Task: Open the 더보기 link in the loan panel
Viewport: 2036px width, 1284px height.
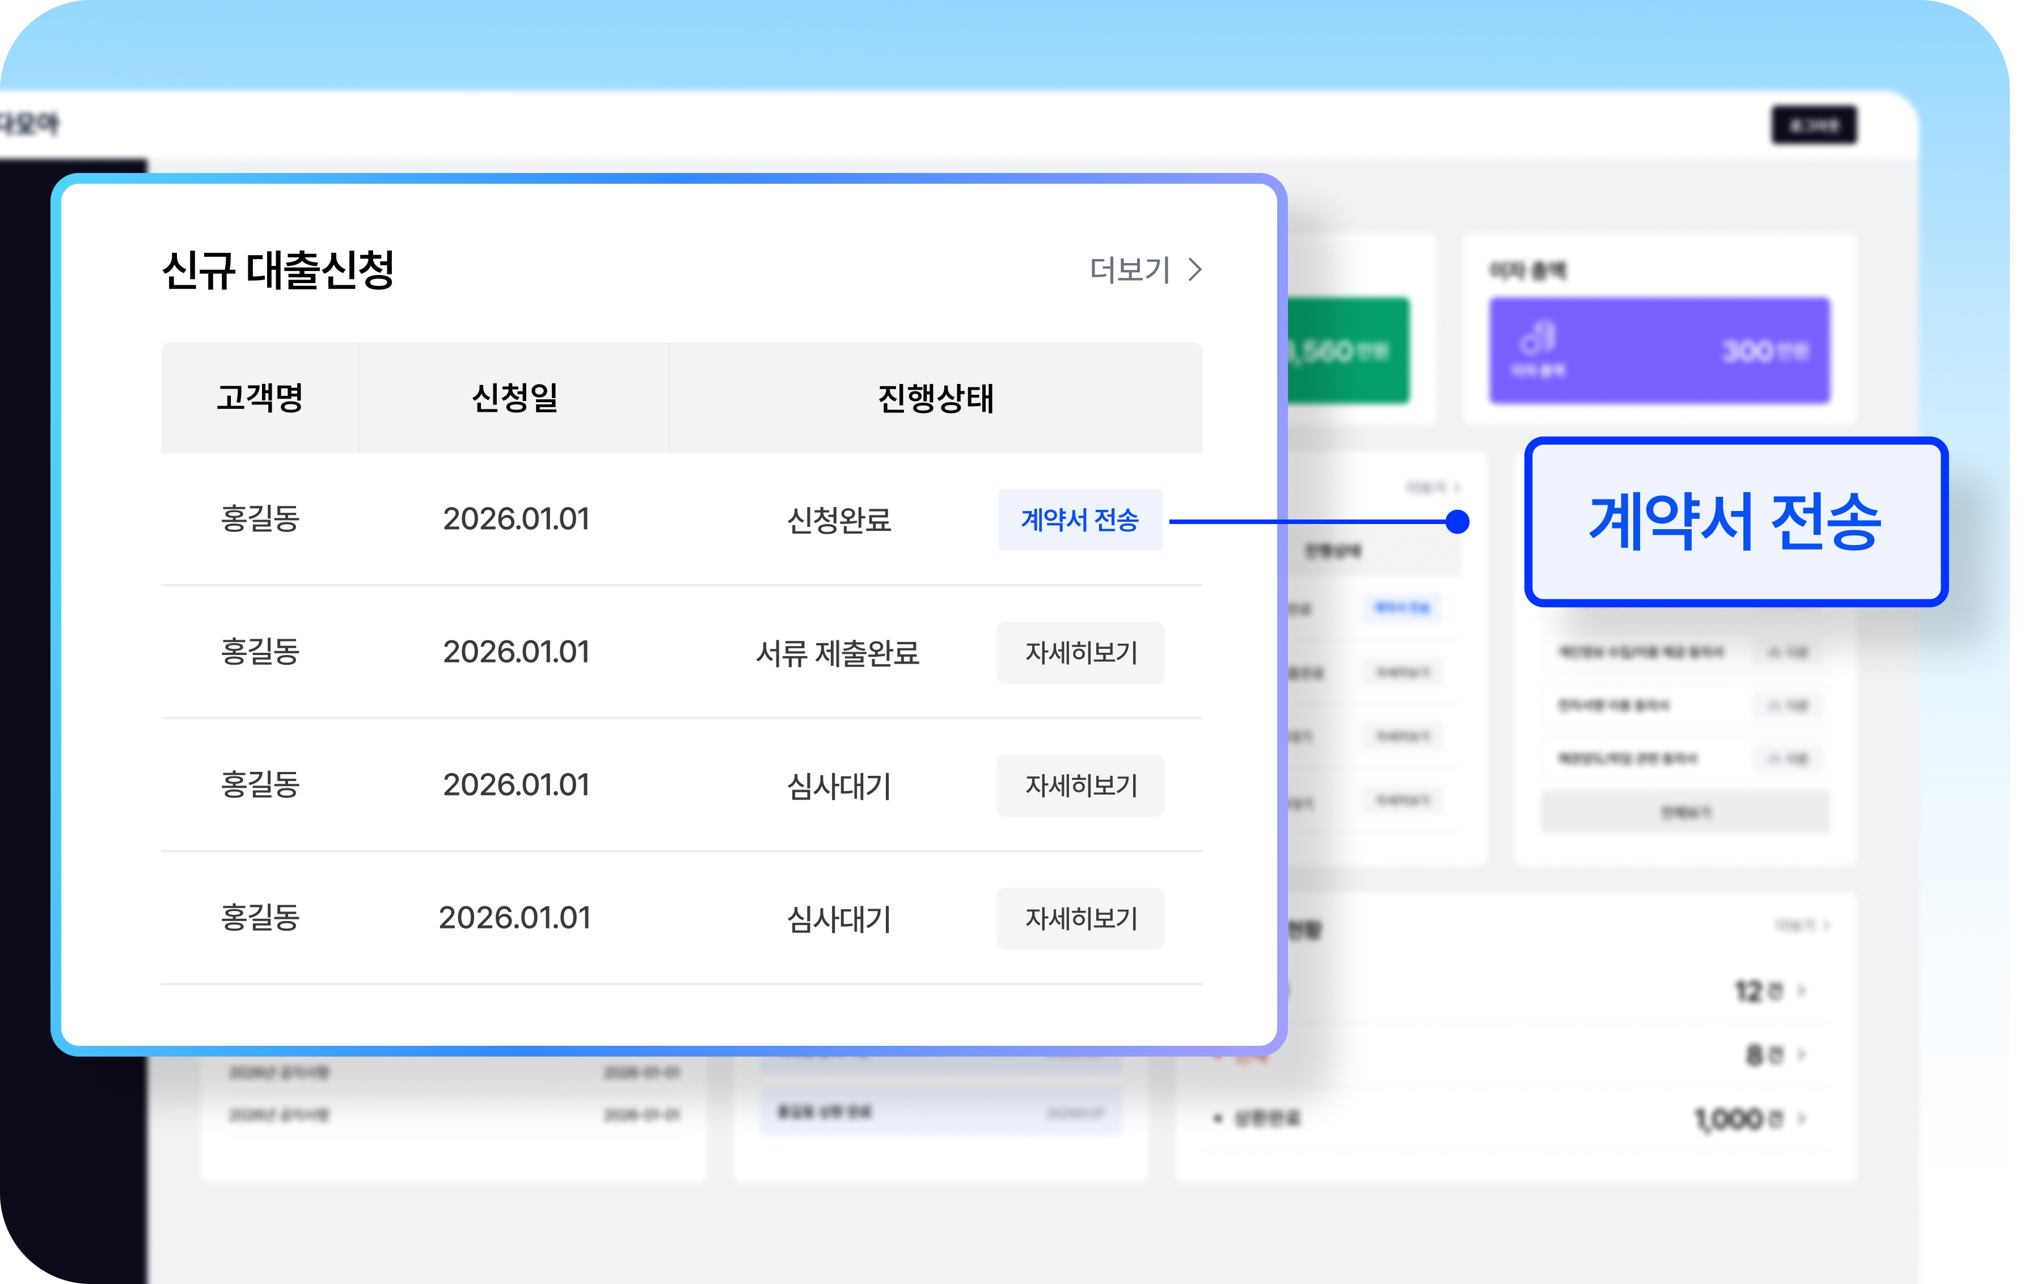Action: click(x=1130, y=269)
